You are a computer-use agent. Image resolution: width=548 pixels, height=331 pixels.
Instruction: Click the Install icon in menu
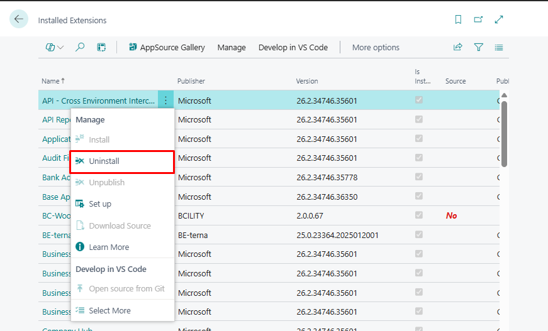pyautogui.click(x=80, y=138)
